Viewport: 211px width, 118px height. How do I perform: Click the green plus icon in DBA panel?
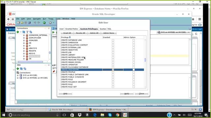18,69
